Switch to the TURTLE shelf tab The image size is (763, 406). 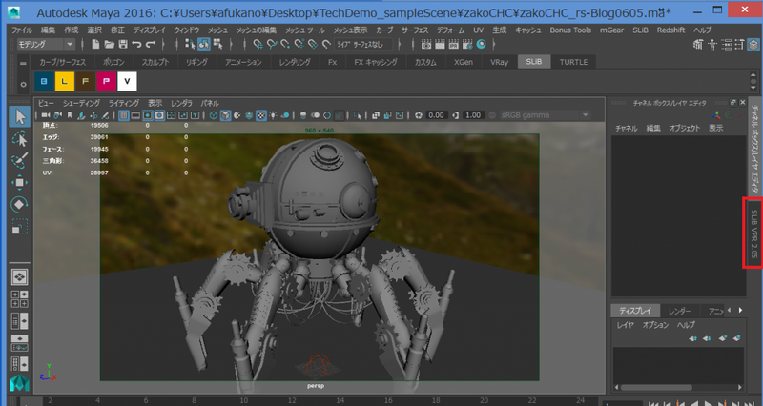coord(573,62)
